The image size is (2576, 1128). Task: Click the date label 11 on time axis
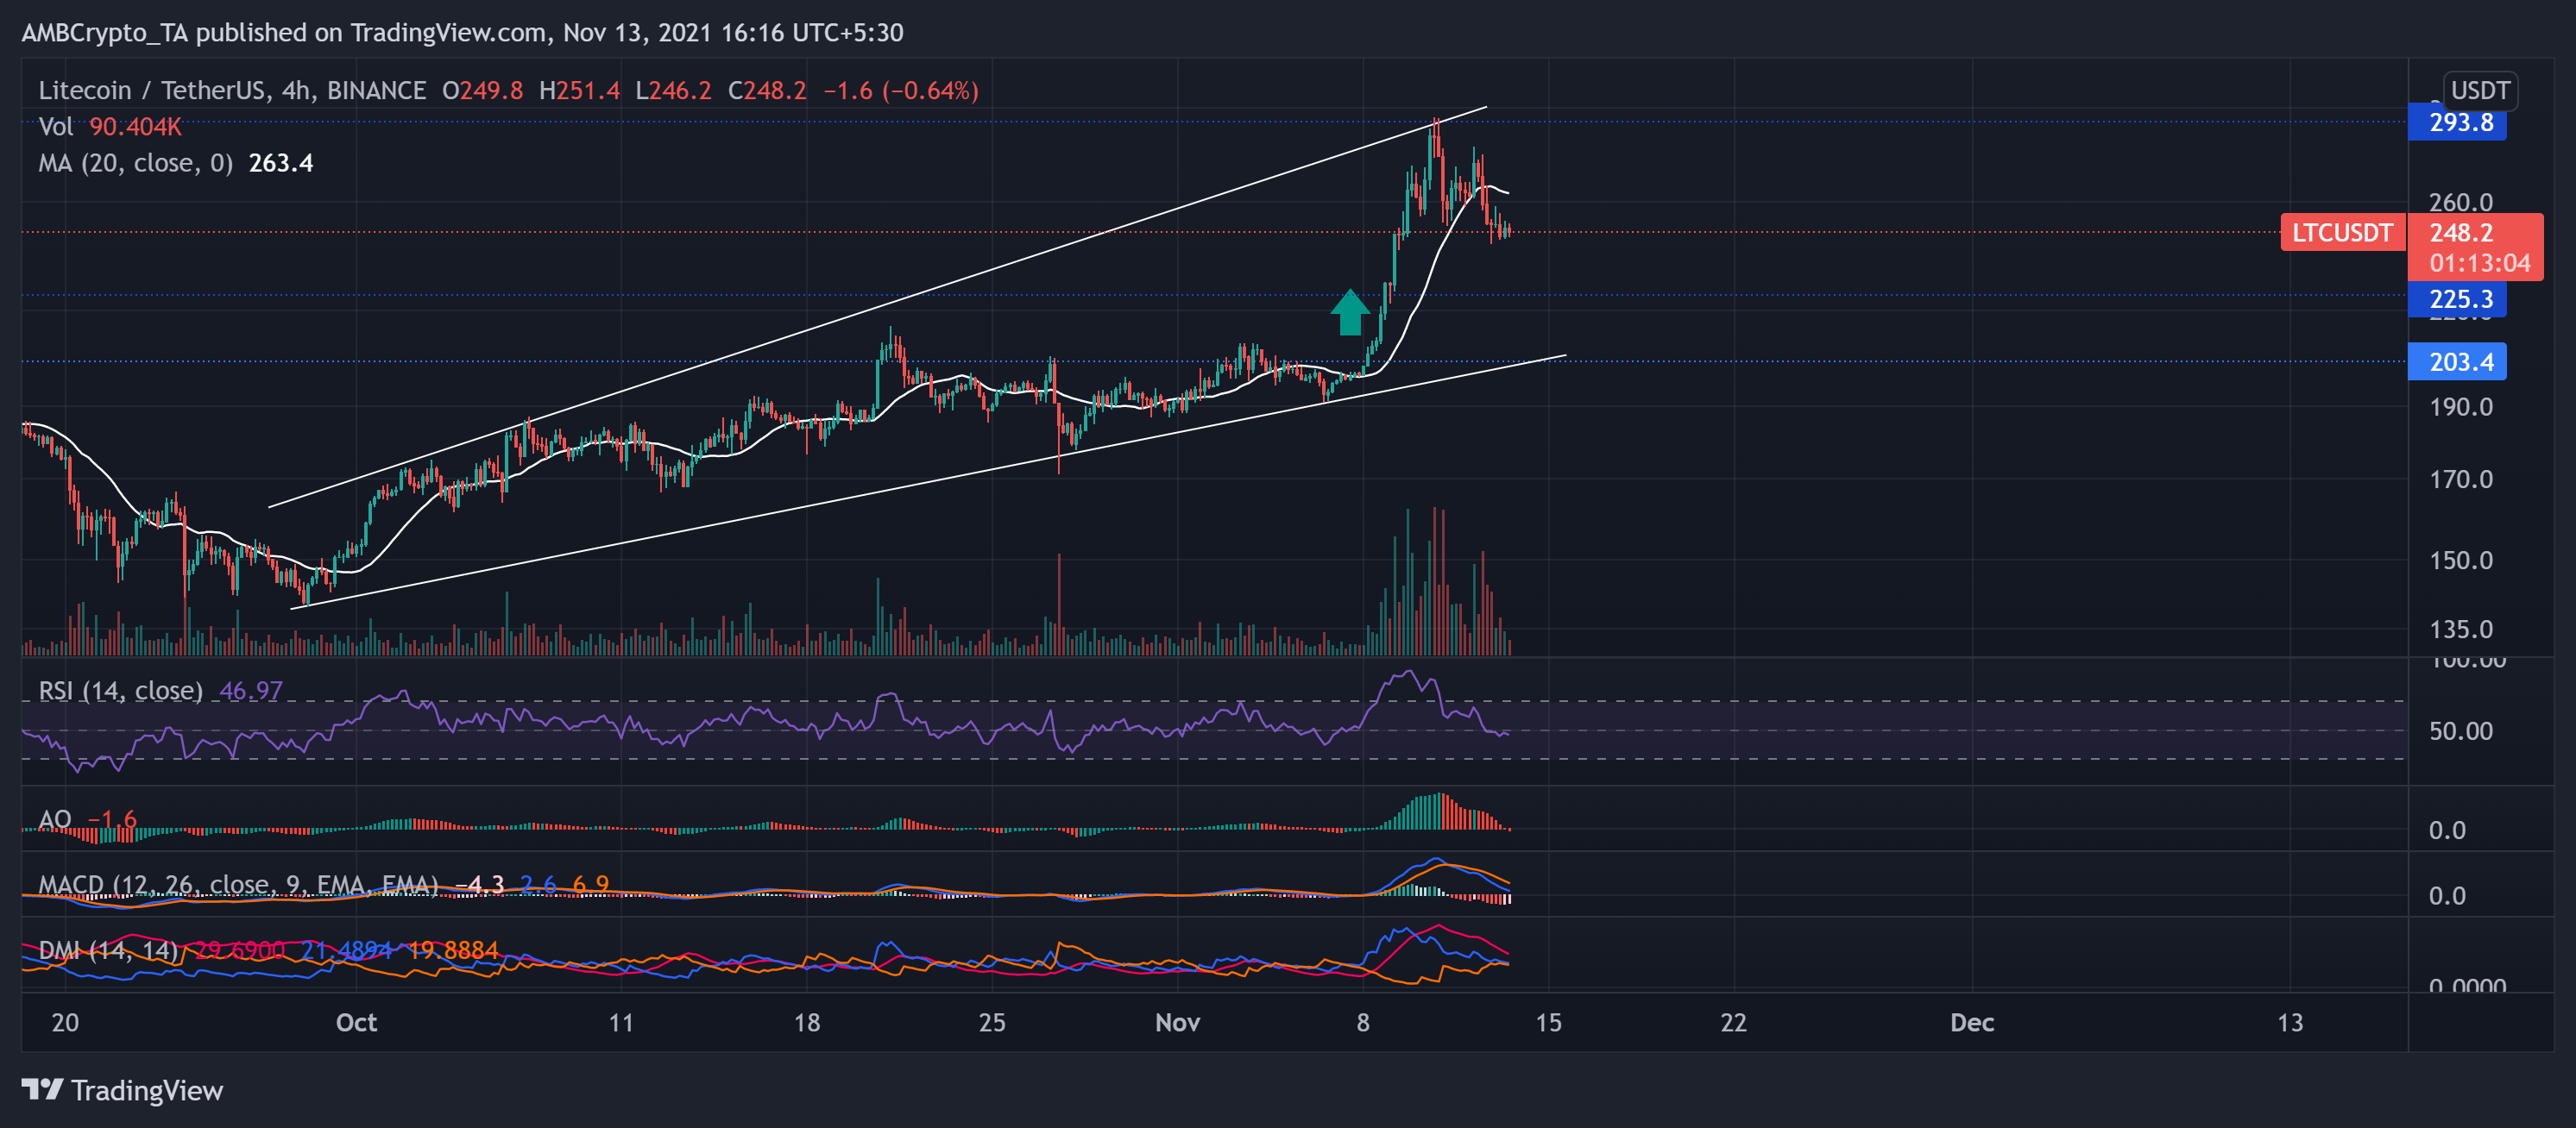pos(621,1022)
